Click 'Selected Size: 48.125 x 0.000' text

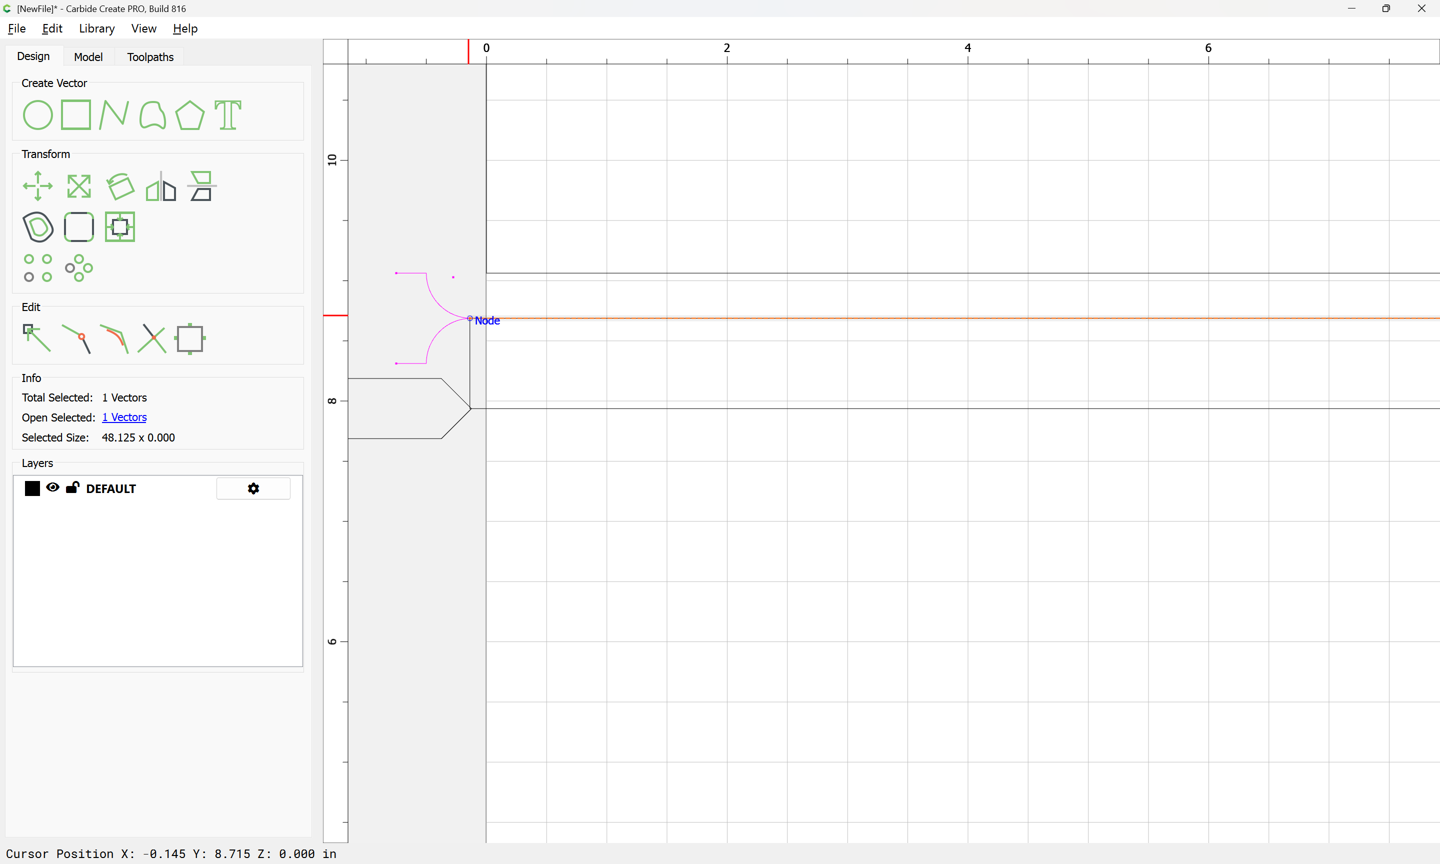pyautogui.click(x=98, y=437)
